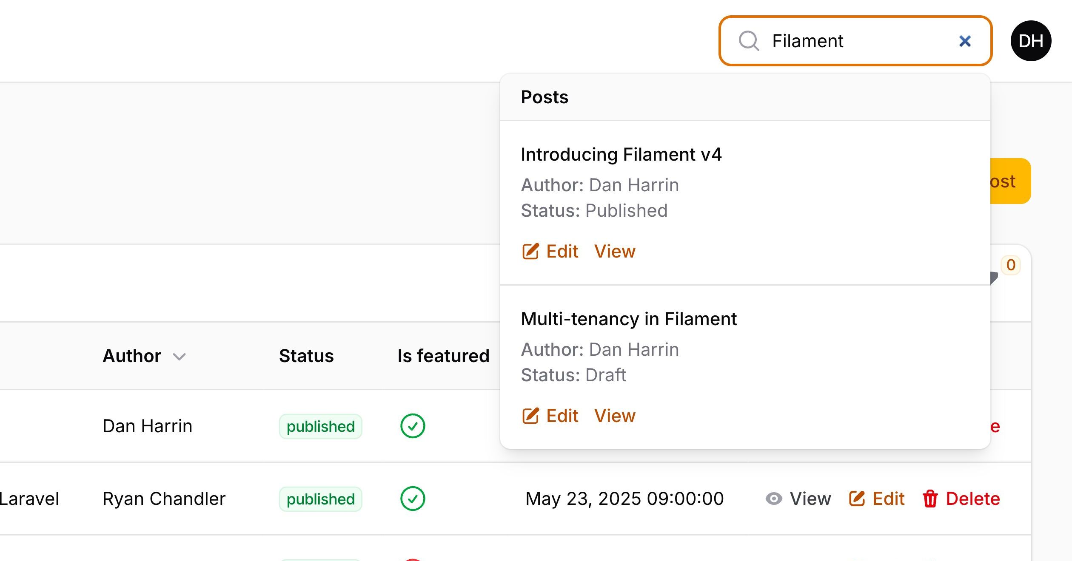The image size is (1072, 561).
Task: Edit the Introducing Filament v4 post
Action: tap(550, 251)
